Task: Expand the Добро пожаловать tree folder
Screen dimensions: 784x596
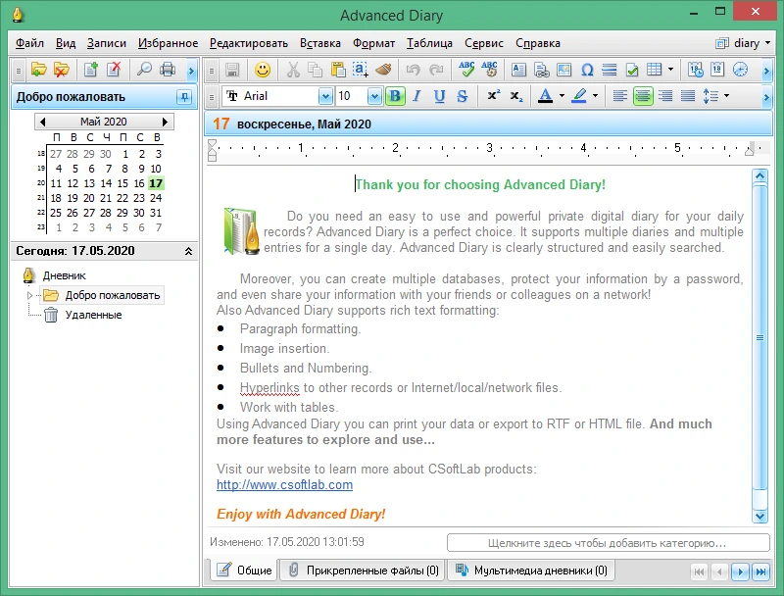Action: tap(29, 295)
